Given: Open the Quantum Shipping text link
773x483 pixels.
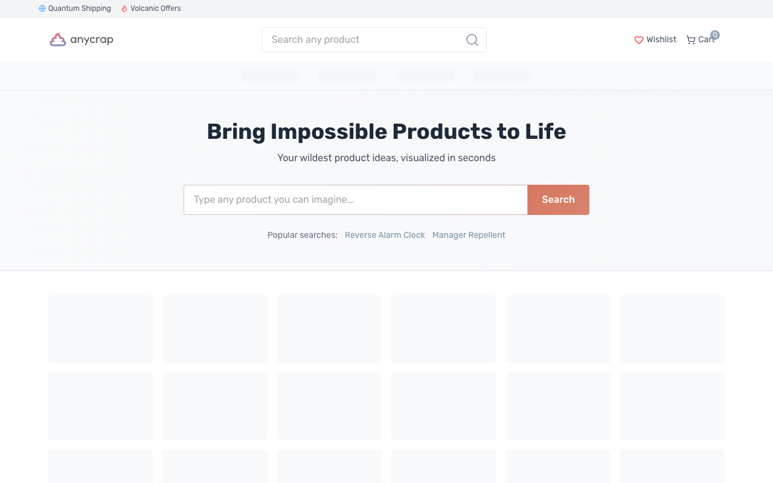Looking at the screenshot, I should (x=80, y=8).
